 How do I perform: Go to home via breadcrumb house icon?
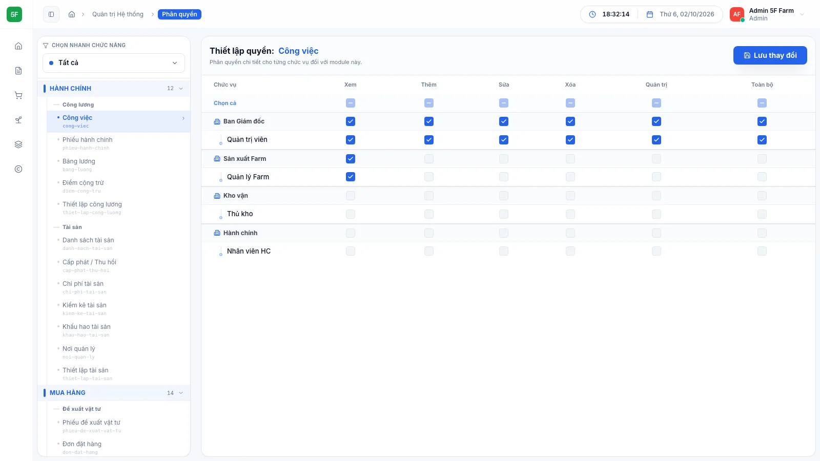72,14
